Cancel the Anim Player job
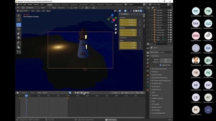Image resolution: width=216 pixels, height=121 pixels. tap(106, 120)
